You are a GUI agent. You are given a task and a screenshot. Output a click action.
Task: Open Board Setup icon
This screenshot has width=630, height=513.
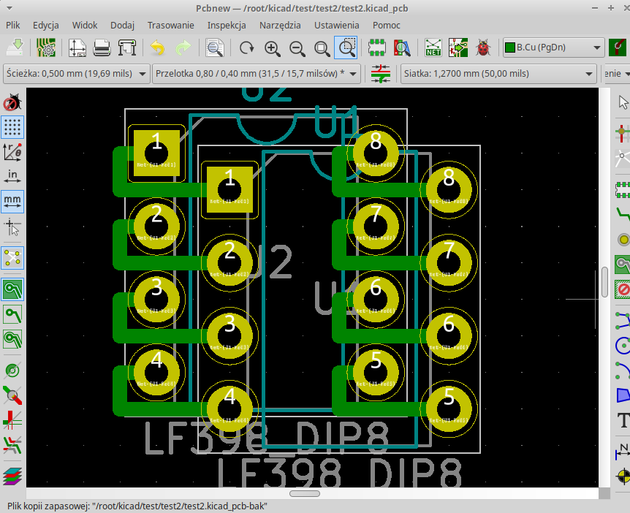(46, 47)
